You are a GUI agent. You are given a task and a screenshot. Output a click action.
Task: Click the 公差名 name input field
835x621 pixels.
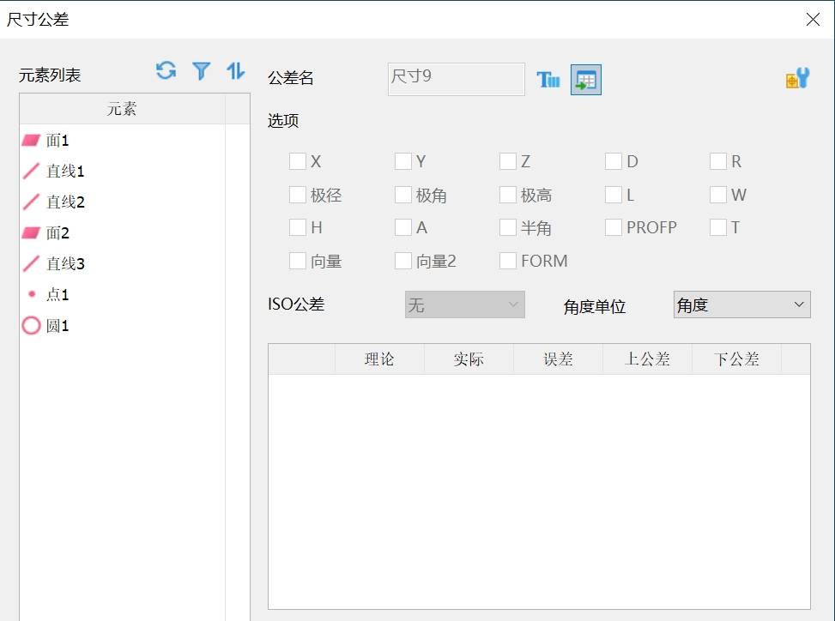pyautogui.click(x=456, y=78)
